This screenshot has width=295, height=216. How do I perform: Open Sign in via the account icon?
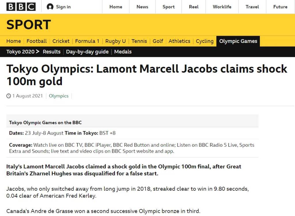[x=58, y=7]
